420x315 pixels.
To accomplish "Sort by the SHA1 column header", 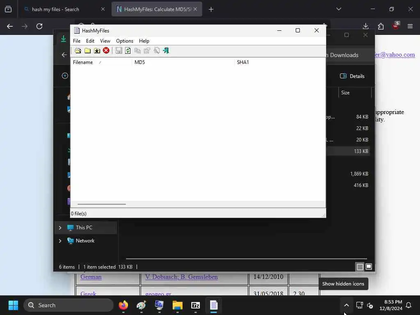I will pyautogui.click(x=280, y=62).
